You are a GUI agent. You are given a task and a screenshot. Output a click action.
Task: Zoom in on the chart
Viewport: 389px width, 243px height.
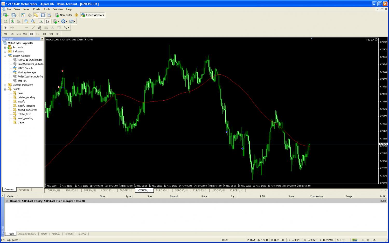pyautogui.click(x=26, y=22)
